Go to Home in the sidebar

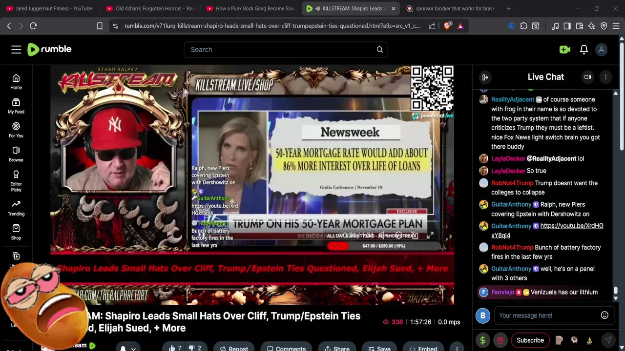(16, 82)
